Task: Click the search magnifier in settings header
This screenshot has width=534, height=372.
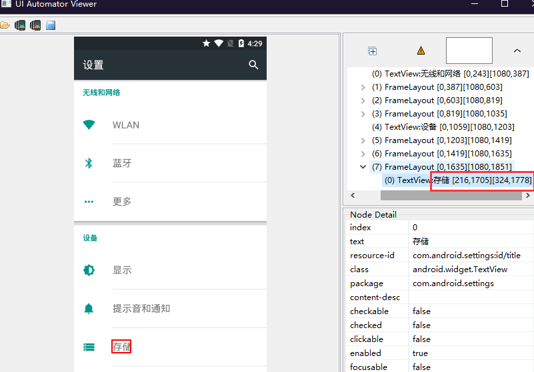Action: click(253, 65)
